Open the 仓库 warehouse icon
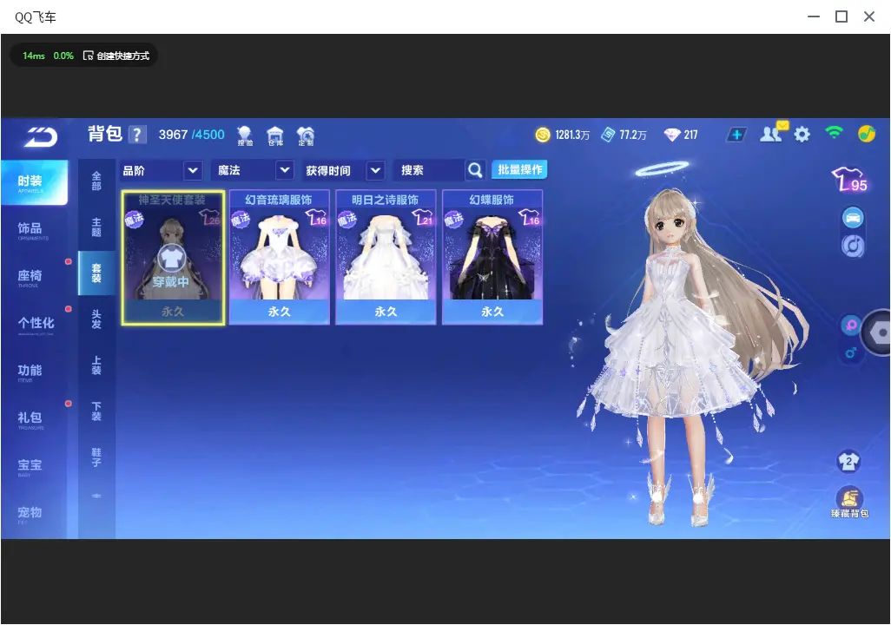This screenshot has height=625, width=891. click(x=275, y=135)
